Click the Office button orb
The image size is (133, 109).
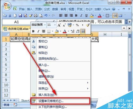[7, 6]
